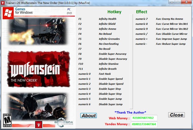Click the 'Infinite Ammo' effect text
The image size is (193, 130).
click(107, 29)
